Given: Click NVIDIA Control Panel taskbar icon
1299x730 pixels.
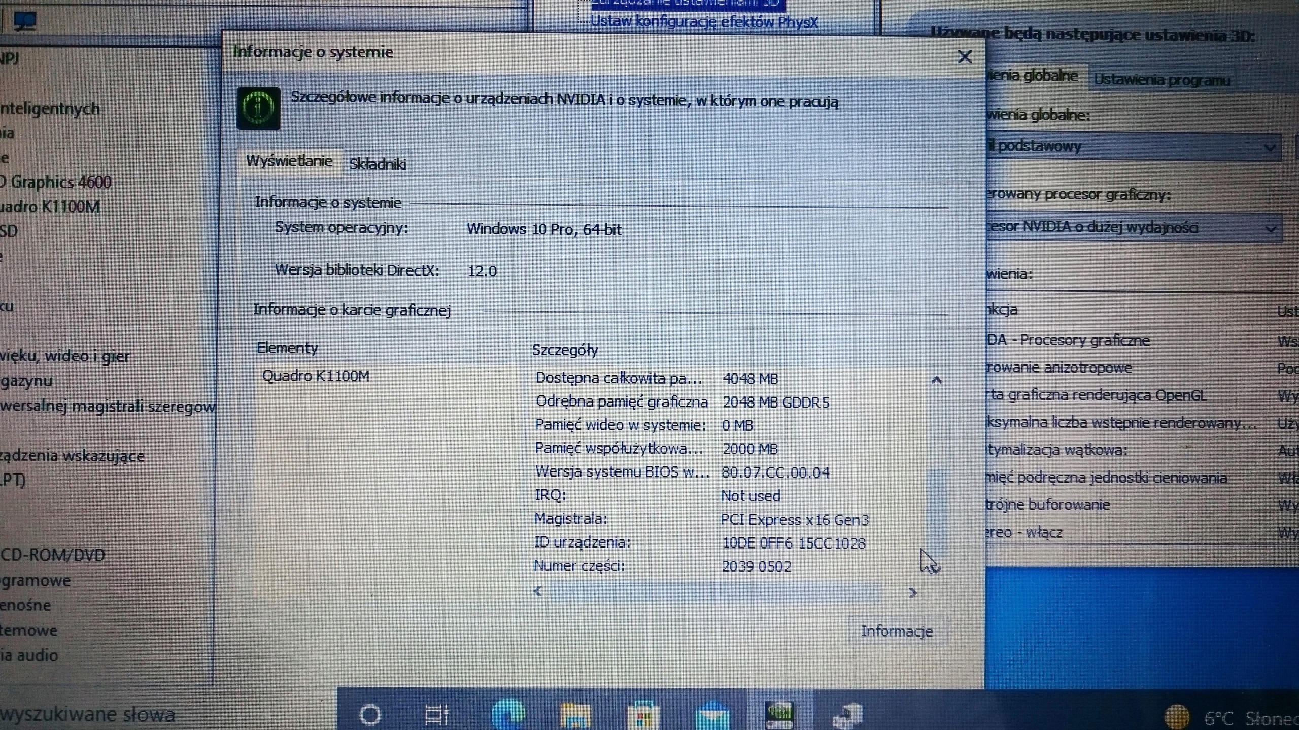Looking at the screenshot, I should pyautogui.click(x=779, y=715).
